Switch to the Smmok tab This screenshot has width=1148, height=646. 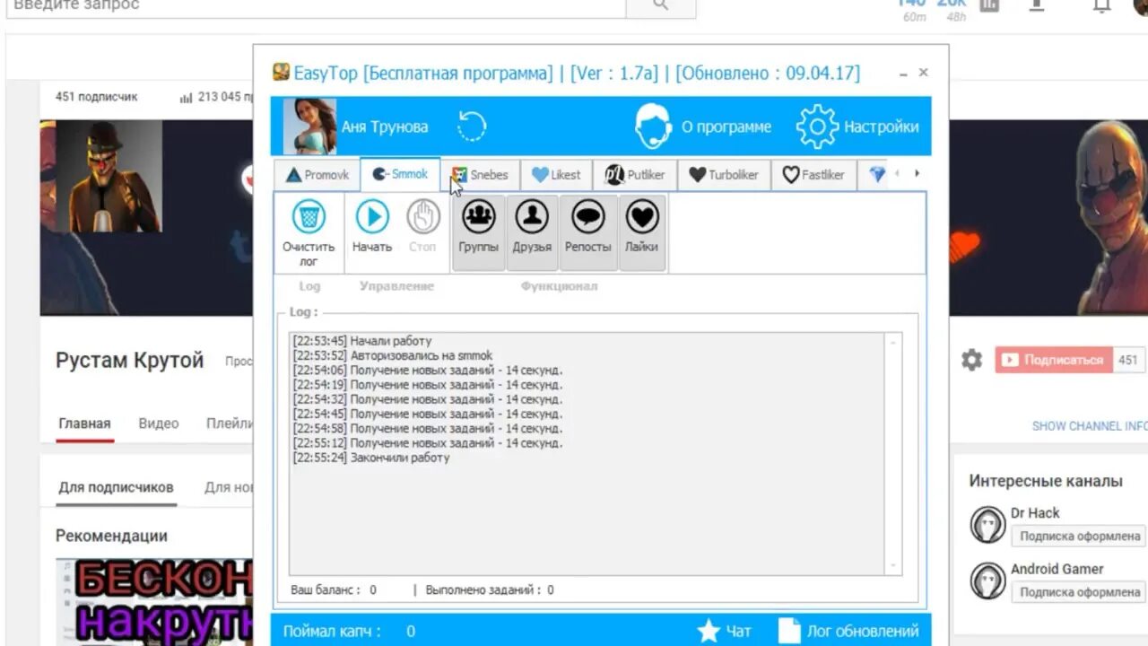pos(400,174)
